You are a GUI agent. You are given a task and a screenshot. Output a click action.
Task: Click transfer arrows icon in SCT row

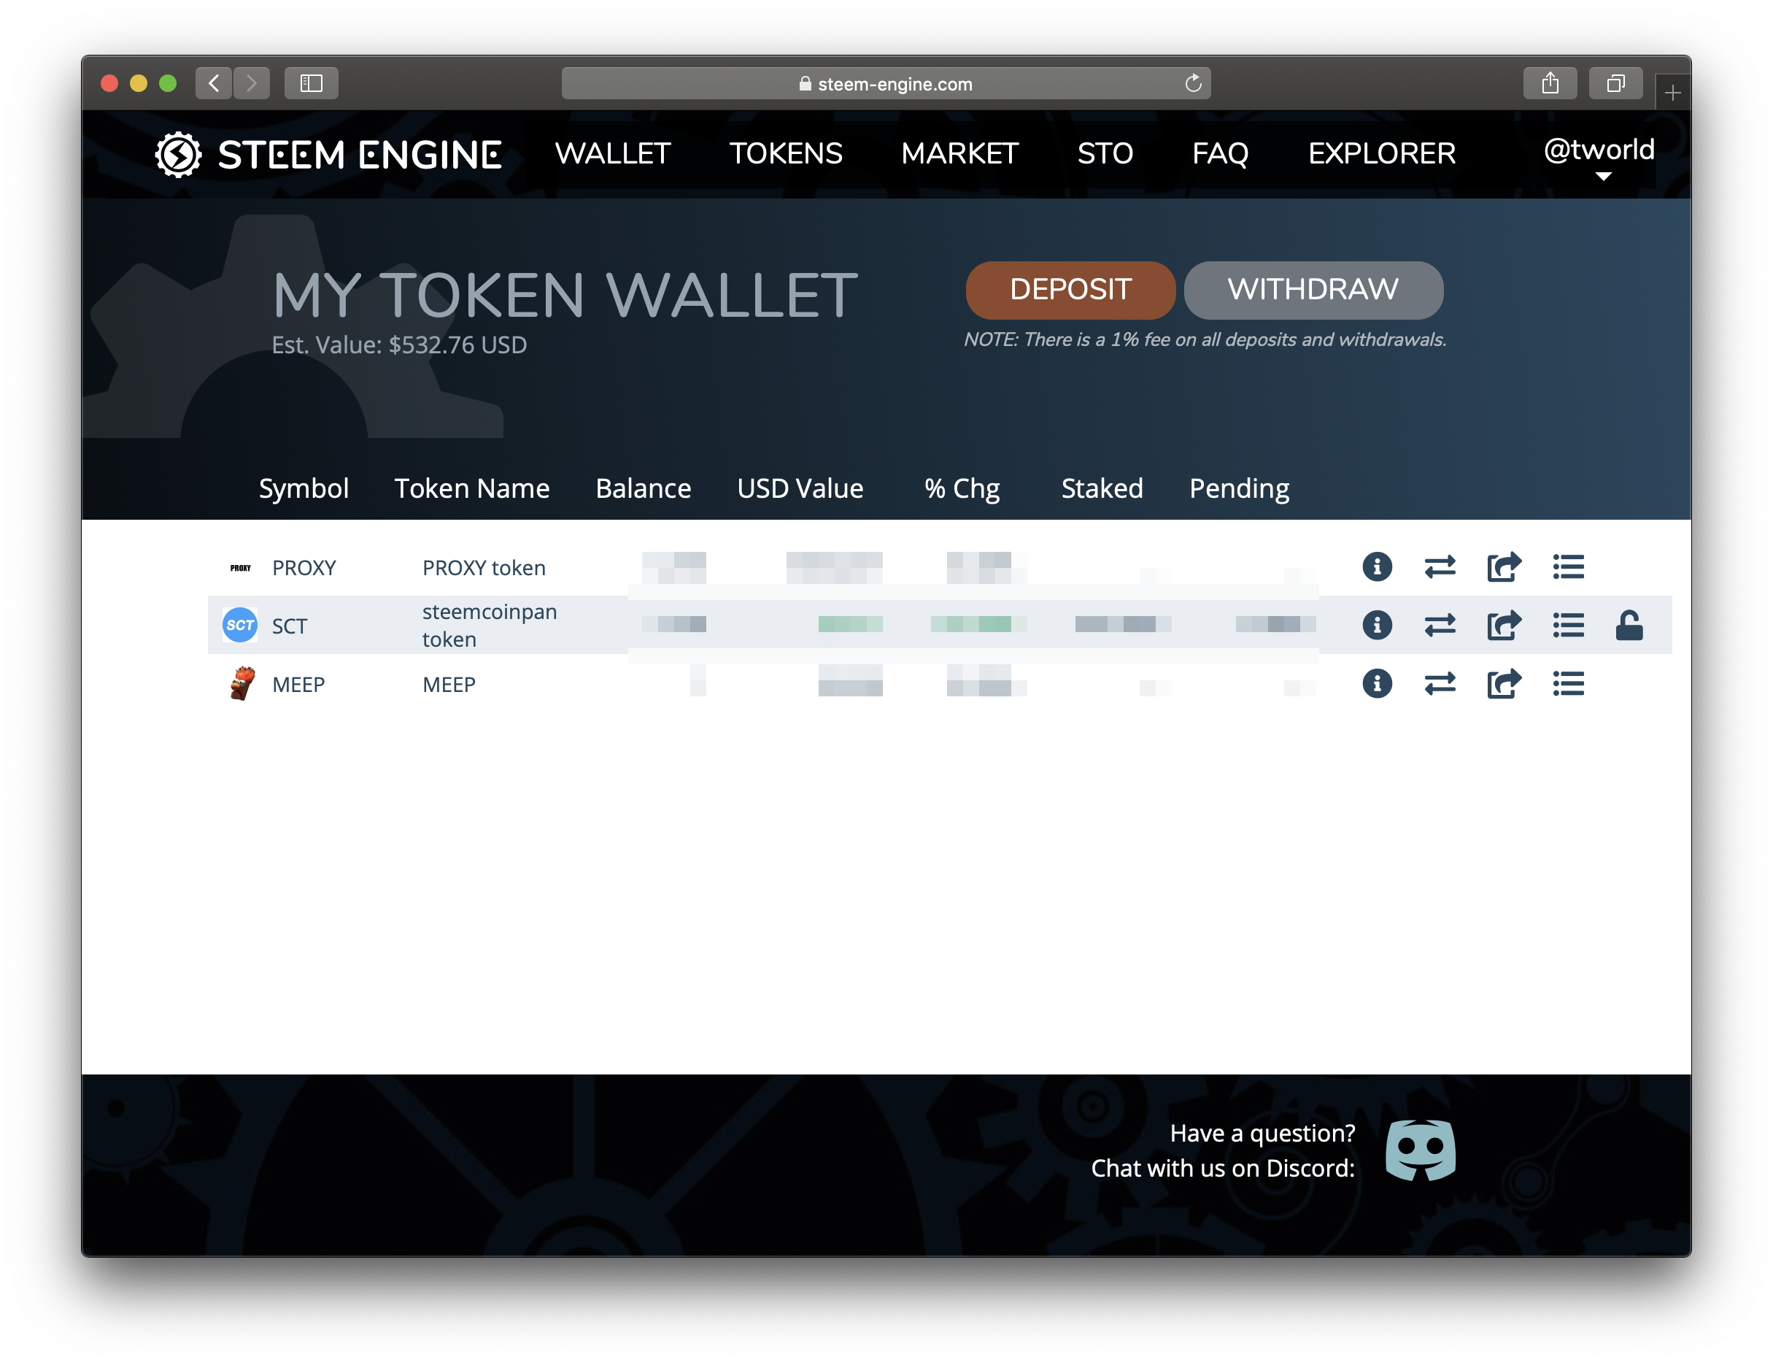[x=1440, y=626]
